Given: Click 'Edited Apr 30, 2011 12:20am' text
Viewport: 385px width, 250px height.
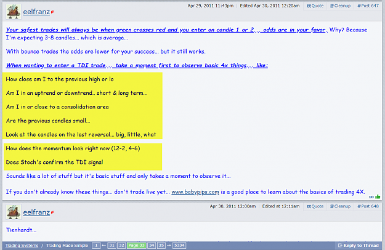Looking at the screenshot, I should pos(270,6).
